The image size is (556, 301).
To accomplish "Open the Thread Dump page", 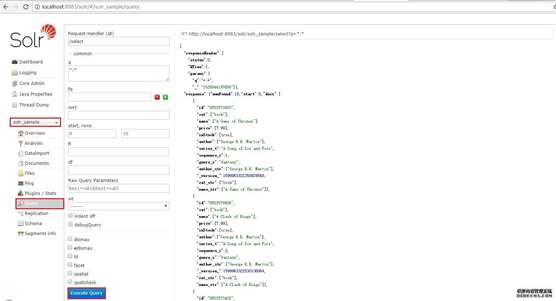I will 34,105.
